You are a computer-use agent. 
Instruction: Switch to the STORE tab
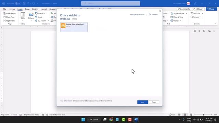[75, 19]
